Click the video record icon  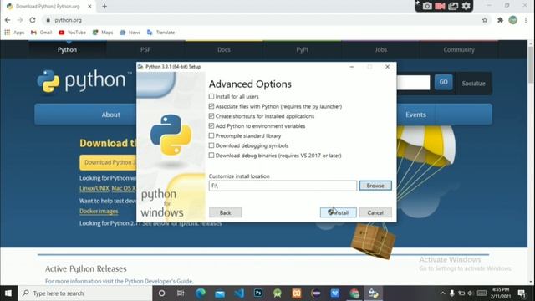(441, 6)
